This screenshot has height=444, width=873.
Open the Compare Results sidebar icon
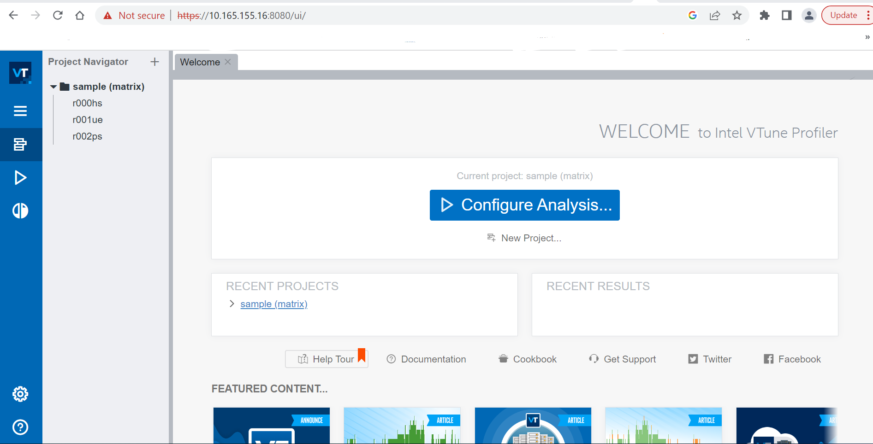pyautogui.click(x=20, y=210)
